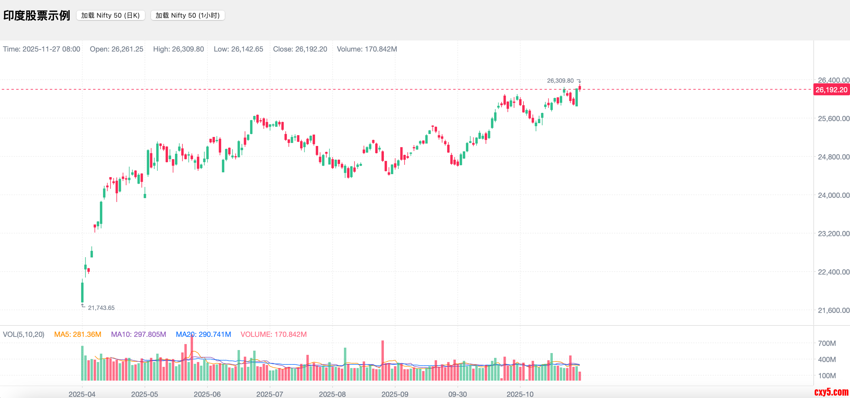Image resolution: width=850 pixels, height=398 pixels.
Task: Open the cxy5.com watermark link
Action: coord(831,392)
